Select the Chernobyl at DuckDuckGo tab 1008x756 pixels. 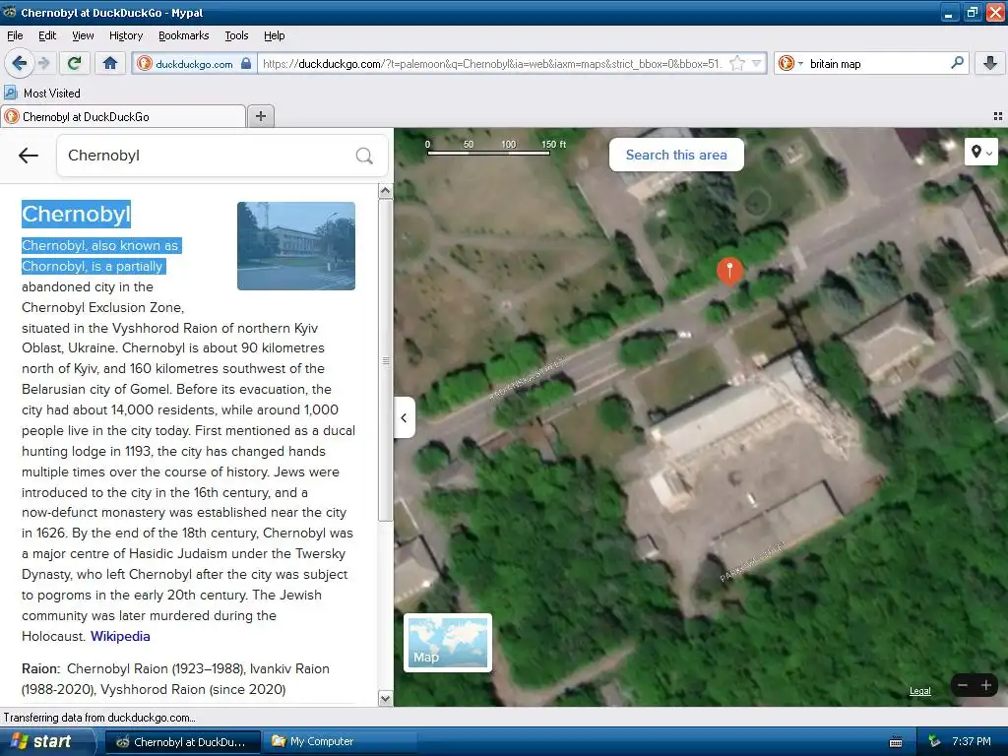(123, 116)
